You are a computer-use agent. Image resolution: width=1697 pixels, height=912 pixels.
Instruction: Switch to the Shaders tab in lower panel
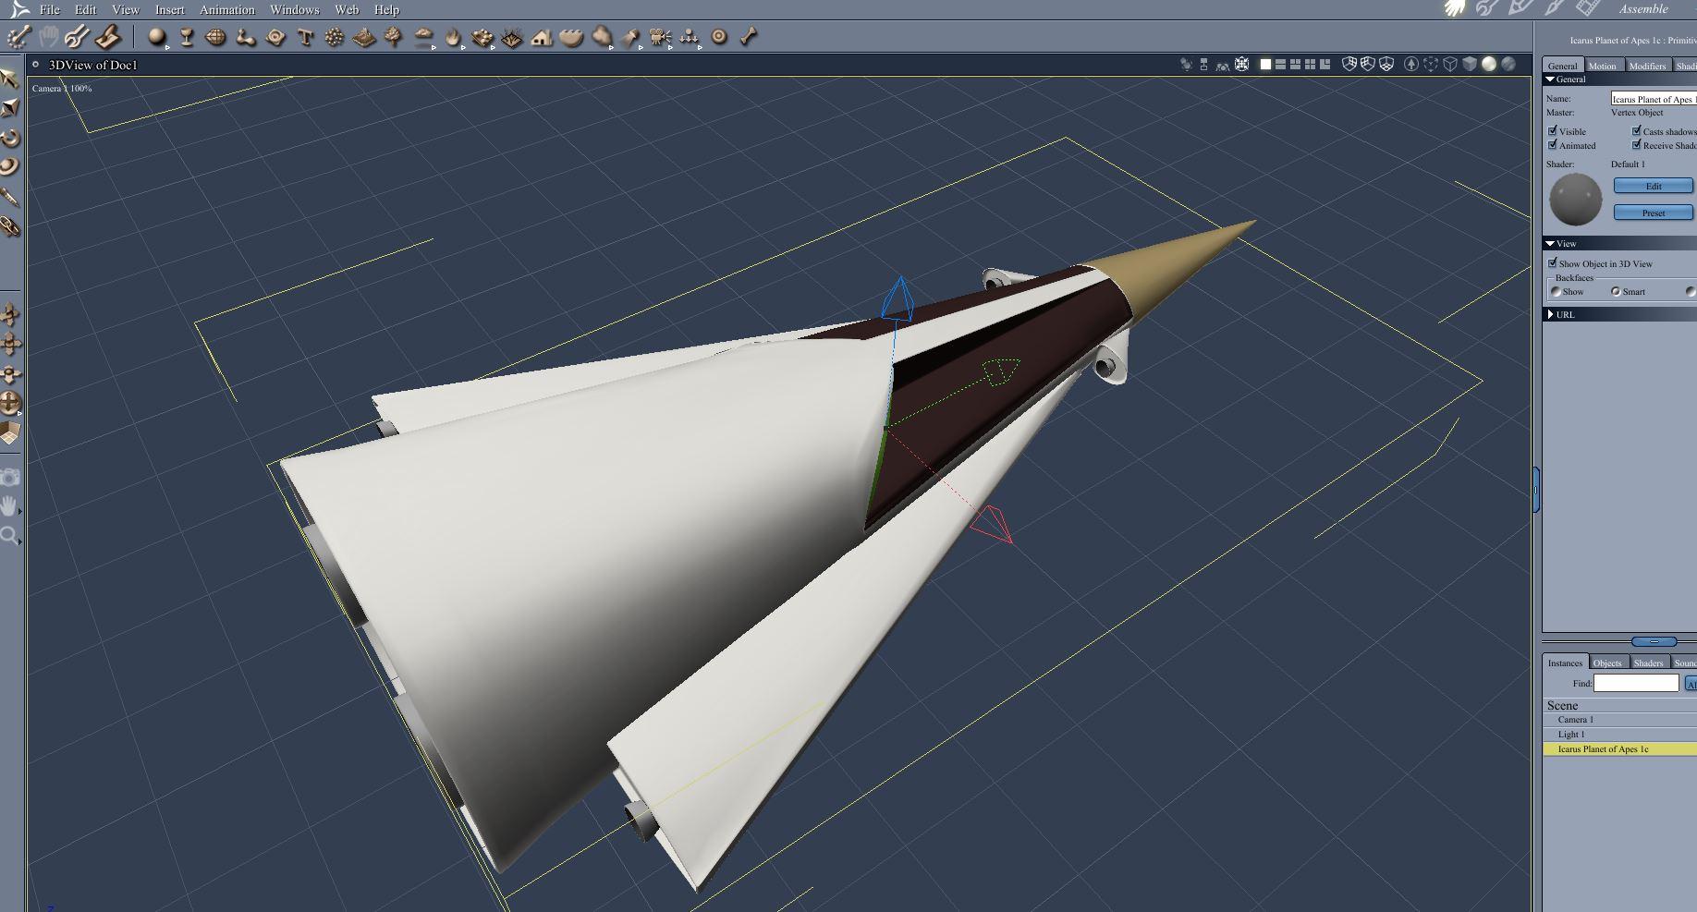(1648, 663)
